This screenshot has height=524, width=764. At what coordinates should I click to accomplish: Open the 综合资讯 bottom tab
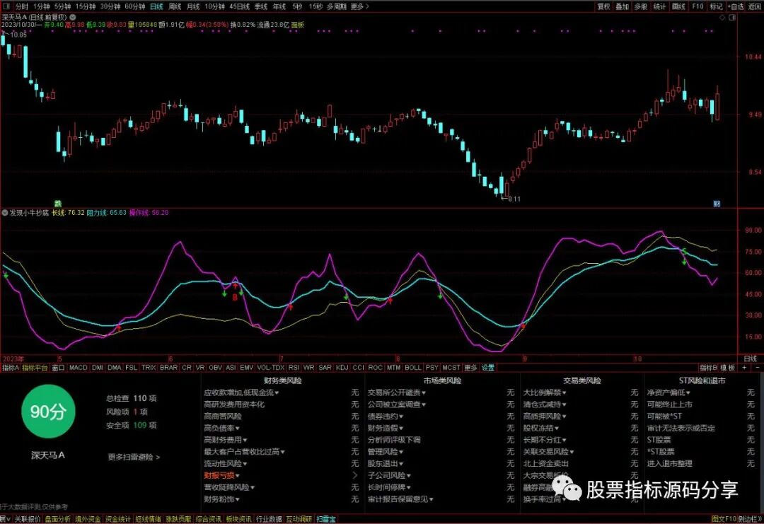click(209, 519)
